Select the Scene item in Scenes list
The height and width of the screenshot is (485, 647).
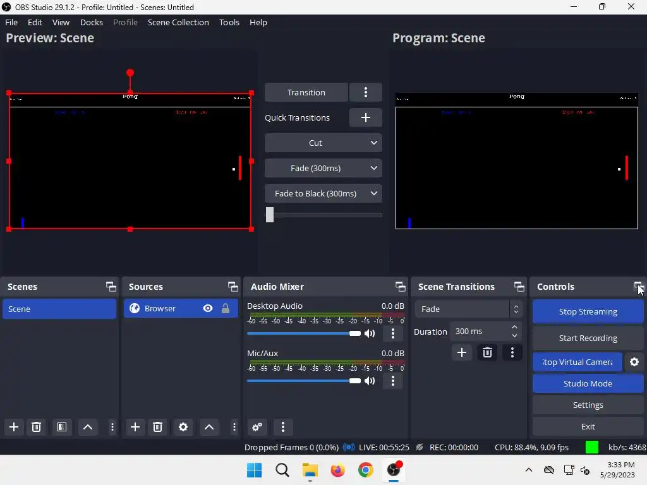pos(59,309)
